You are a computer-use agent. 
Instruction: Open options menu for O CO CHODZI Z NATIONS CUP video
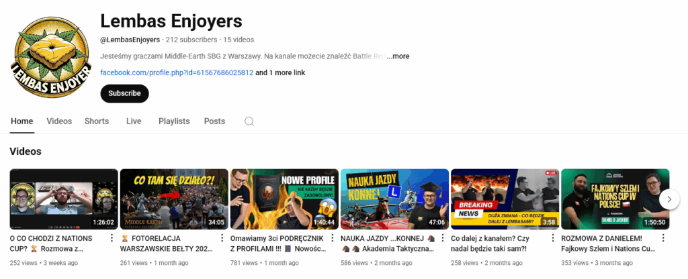[112, 238]
